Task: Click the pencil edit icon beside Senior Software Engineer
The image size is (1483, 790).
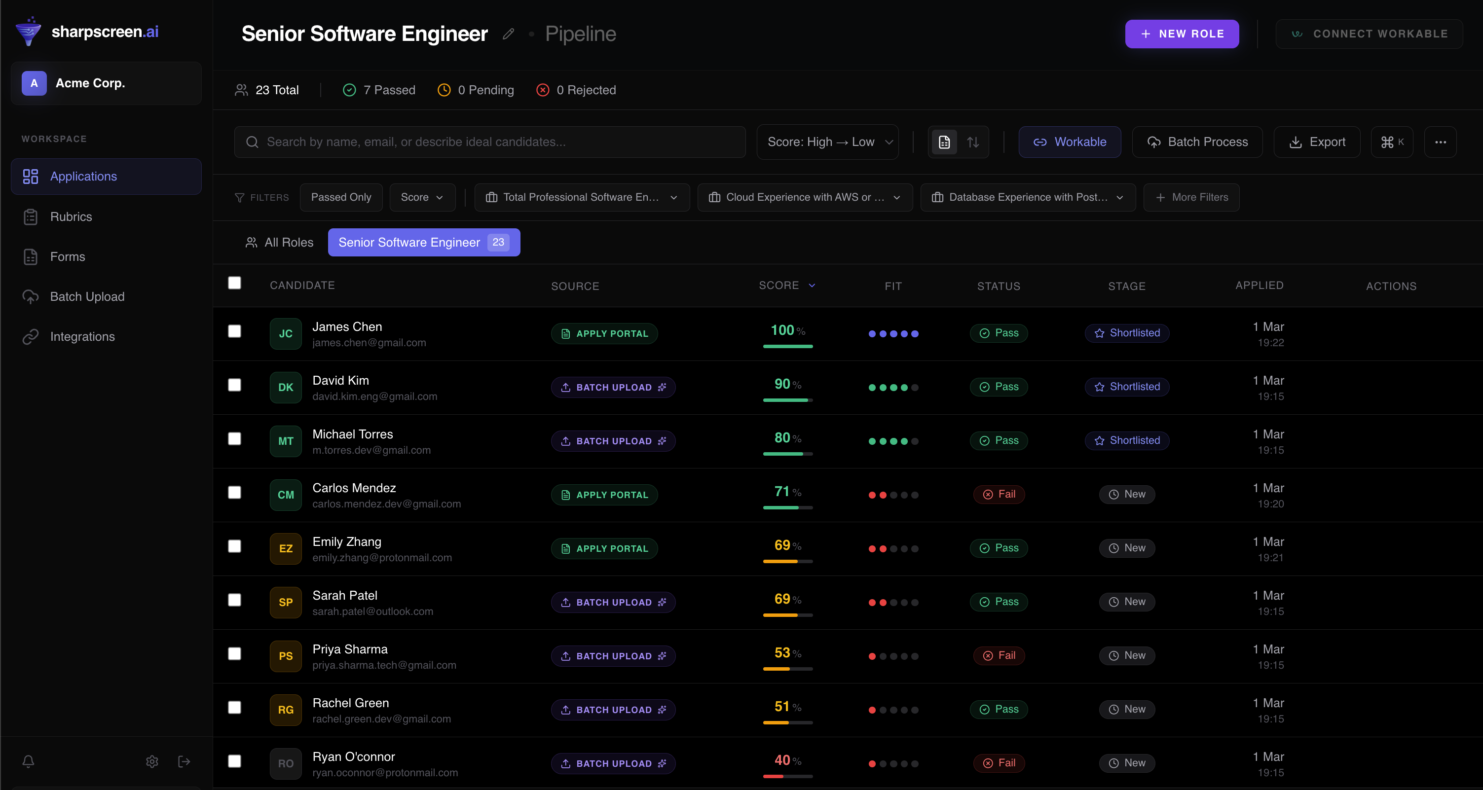Action: 508,34
